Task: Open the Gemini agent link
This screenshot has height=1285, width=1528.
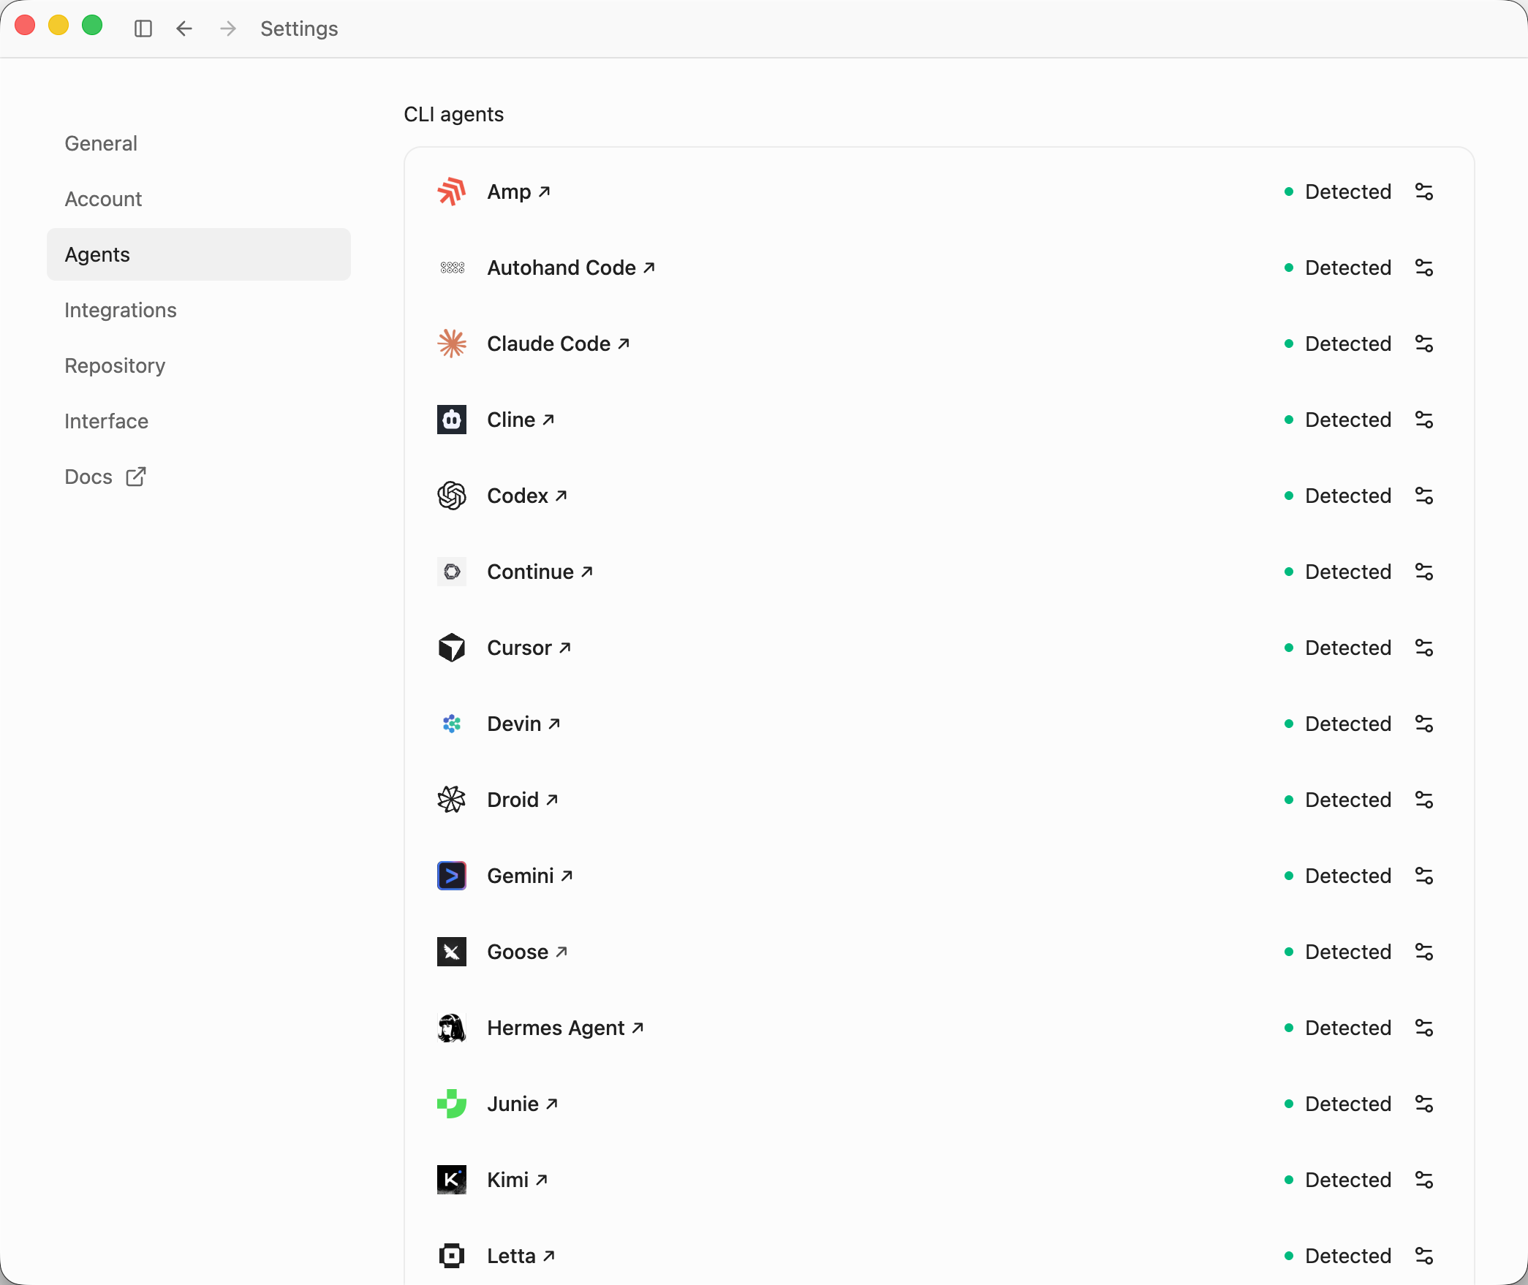Action: click(530, 876)
